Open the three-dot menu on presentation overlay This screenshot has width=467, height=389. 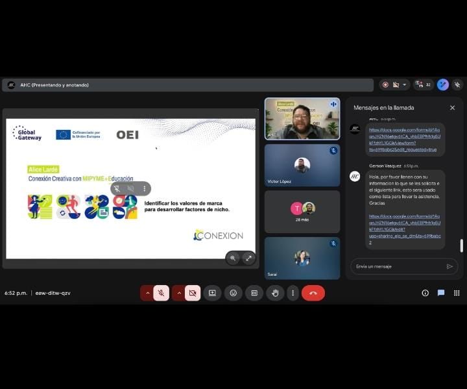click(145, 188)
